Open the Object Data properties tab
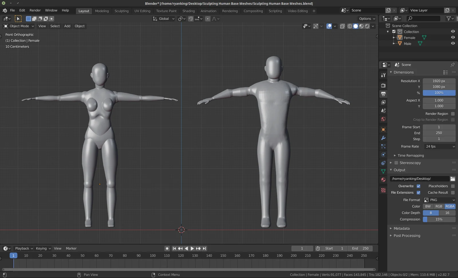This screenshot has width=458, height=278. [x=383, y=171]
